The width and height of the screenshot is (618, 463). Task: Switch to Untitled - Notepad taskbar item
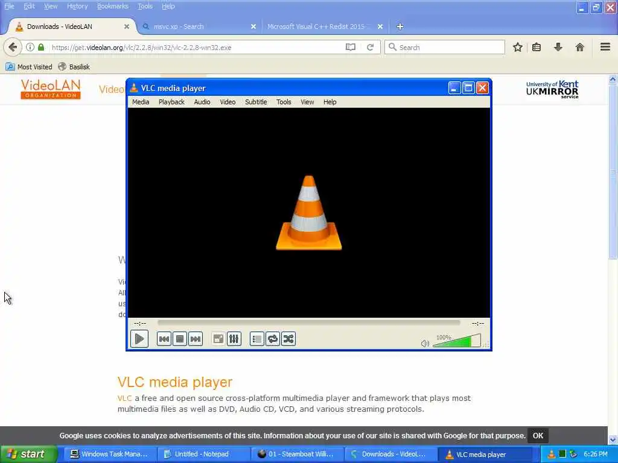[x=203, y=454]
